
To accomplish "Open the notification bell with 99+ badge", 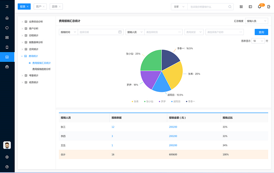I will (260, 7).
